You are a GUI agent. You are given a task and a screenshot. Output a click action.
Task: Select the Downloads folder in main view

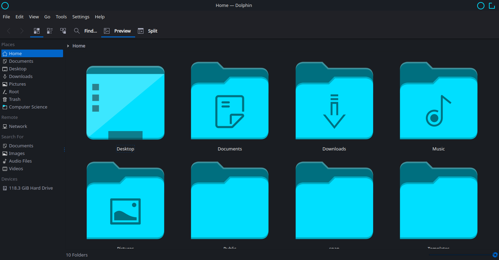334,101
